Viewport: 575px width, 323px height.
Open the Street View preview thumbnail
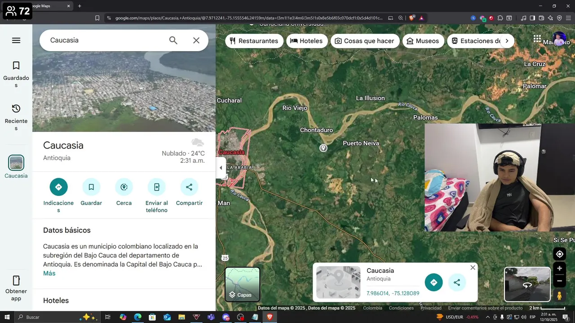click(527, 284)
